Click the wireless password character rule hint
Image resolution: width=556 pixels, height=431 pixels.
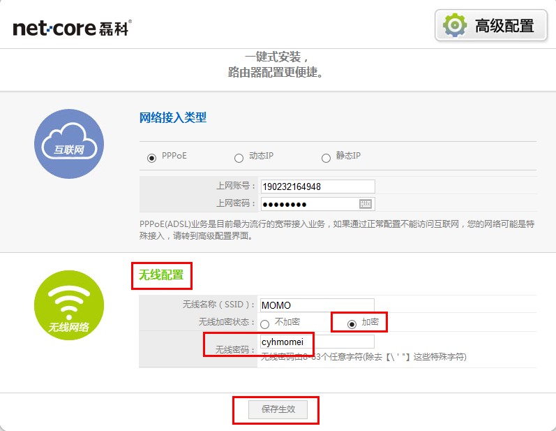pos(363,357)
